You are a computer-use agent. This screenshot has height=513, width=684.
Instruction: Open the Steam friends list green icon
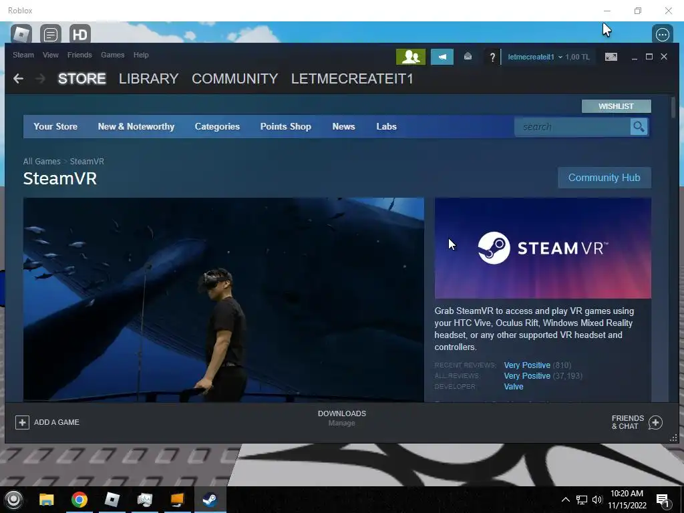click(411, 57)
